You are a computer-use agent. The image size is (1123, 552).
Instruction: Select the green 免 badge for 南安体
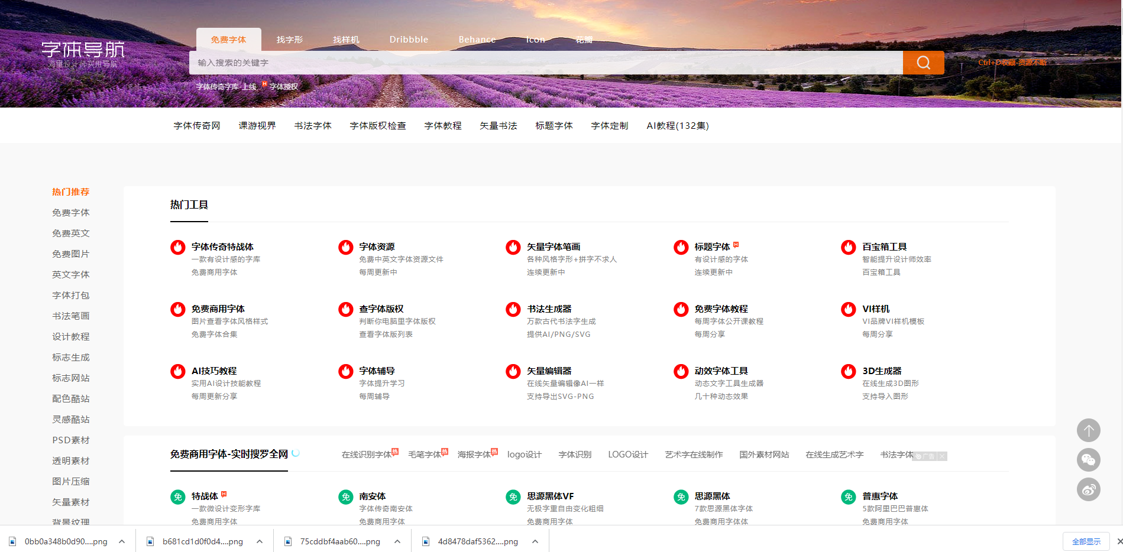pyautogui.click(x=346, y=497)
